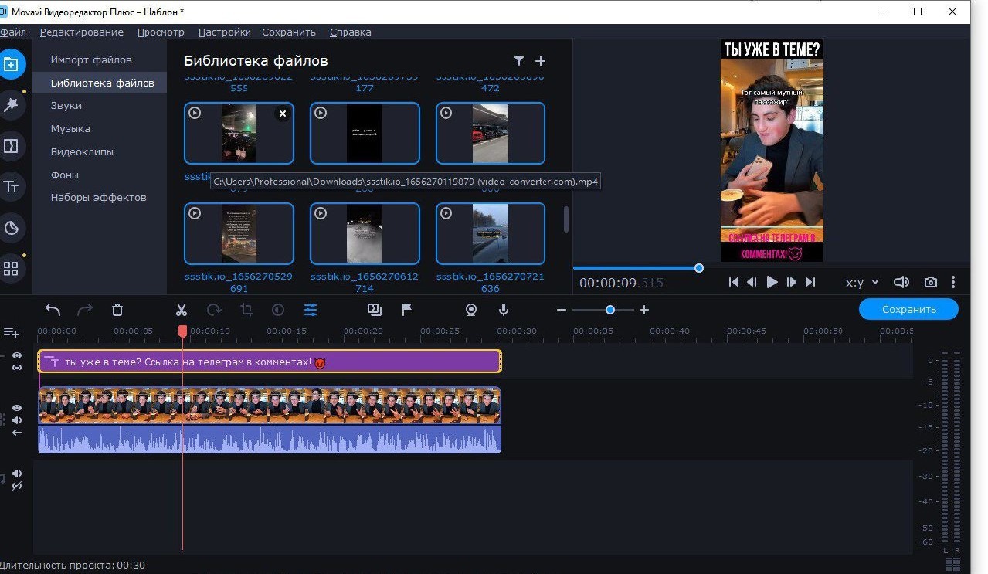Open the crop tool in timeline toolbar

point(246,310)
